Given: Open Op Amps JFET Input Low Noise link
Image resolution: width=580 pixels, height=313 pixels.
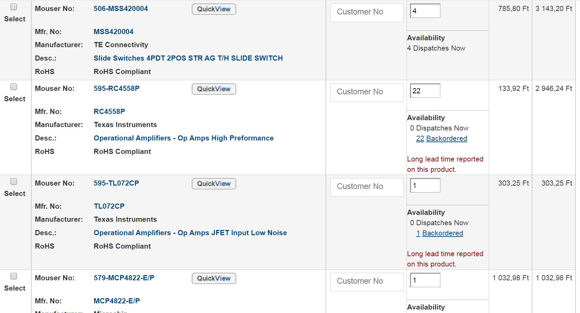Looking at the screenshot, I should [x=190, y=233].
